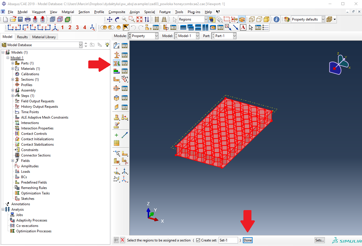Click the Save Model Database icon

click(x=20, y=19)
